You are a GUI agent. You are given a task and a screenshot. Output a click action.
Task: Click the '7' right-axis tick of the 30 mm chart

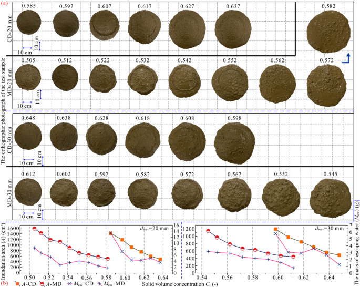click(x=351, y=225)
